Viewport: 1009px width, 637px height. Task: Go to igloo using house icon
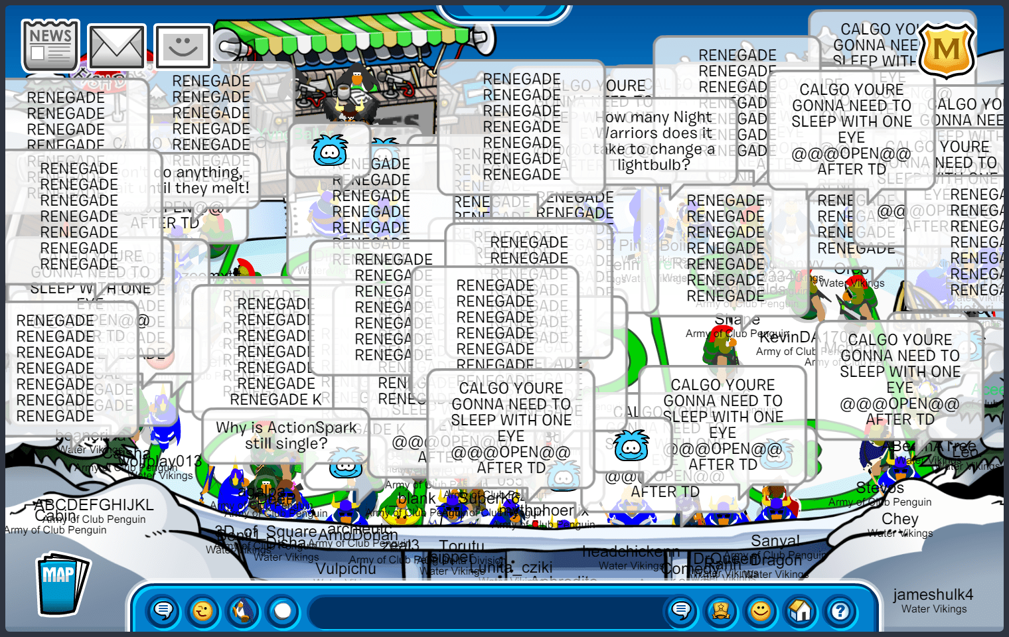(x=801, y=610)
